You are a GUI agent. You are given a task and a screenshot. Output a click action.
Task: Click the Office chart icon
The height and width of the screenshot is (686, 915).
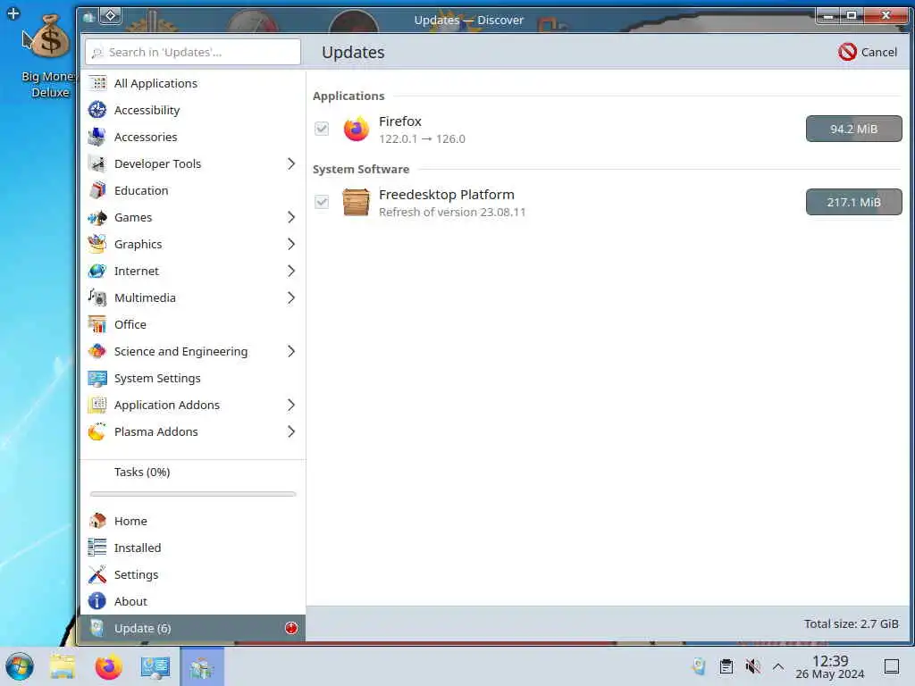(97, 324)
